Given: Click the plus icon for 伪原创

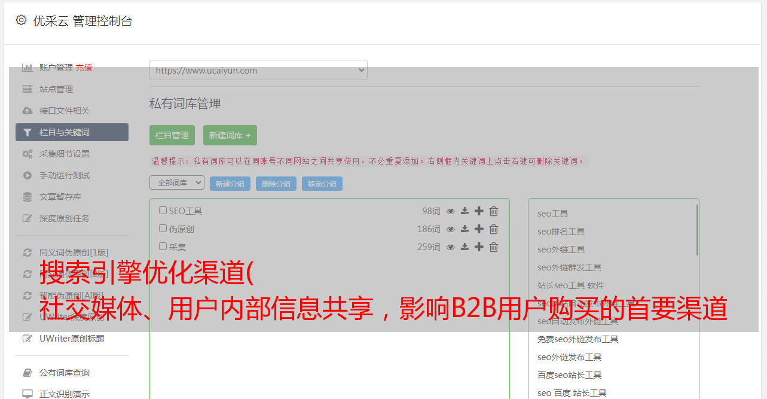Looking at the screenshot, I should tap(479, 229).
